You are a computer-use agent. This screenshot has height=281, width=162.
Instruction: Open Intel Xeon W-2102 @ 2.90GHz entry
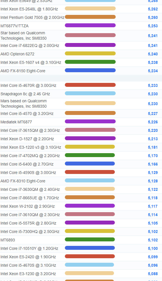(28, 206)
